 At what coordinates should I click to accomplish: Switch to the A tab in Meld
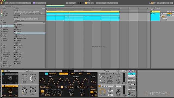[x=55, y=71]
